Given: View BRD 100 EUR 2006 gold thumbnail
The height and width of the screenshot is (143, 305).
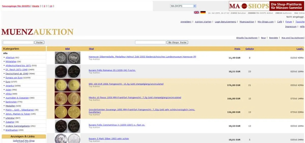Looking at the screenshot, I should [68, 85].
